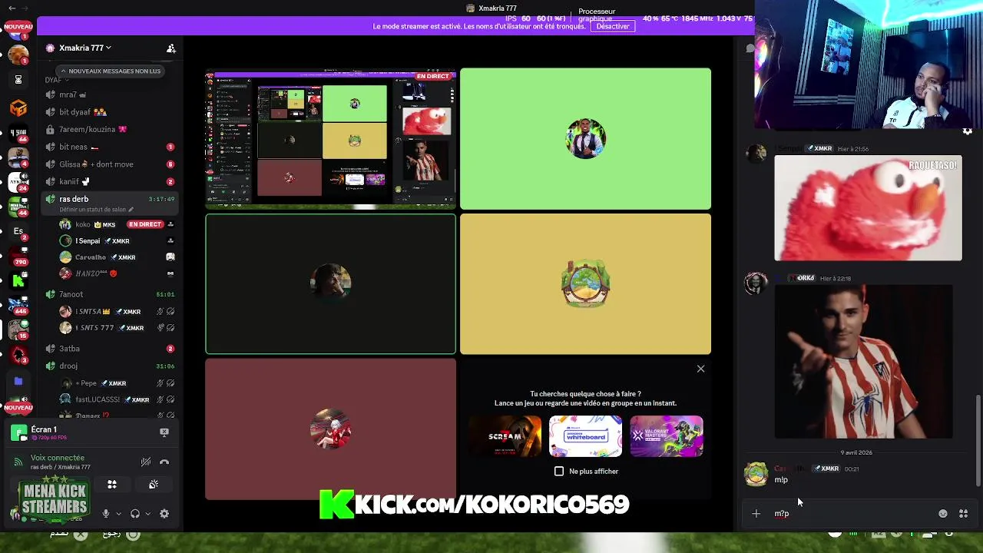The width and height of the screenshot is (983, 553).
Task: Select the yellow participant tile
Action: tap(585, 284)
